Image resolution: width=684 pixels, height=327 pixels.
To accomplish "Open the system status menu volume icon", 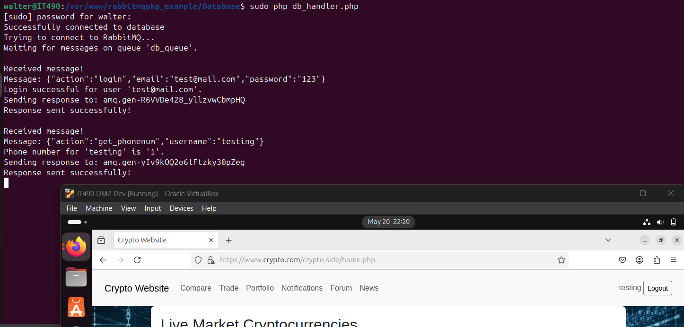I will pos(660,222).
